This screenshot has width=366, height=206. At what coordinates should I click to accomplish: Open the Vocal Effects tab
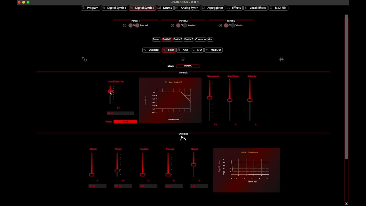tap(255, 8)
